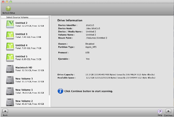Select the Untitled 4 USB drive icon
Image resolution: width=174 pixels, height=117 pixels.
coord(10,46)
